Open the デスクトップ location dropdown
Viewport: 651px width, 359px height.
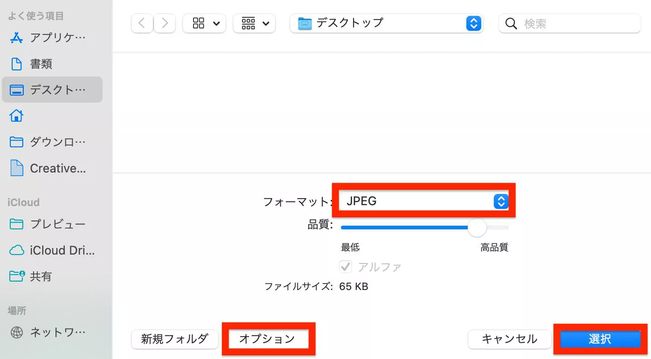[387, 22]
